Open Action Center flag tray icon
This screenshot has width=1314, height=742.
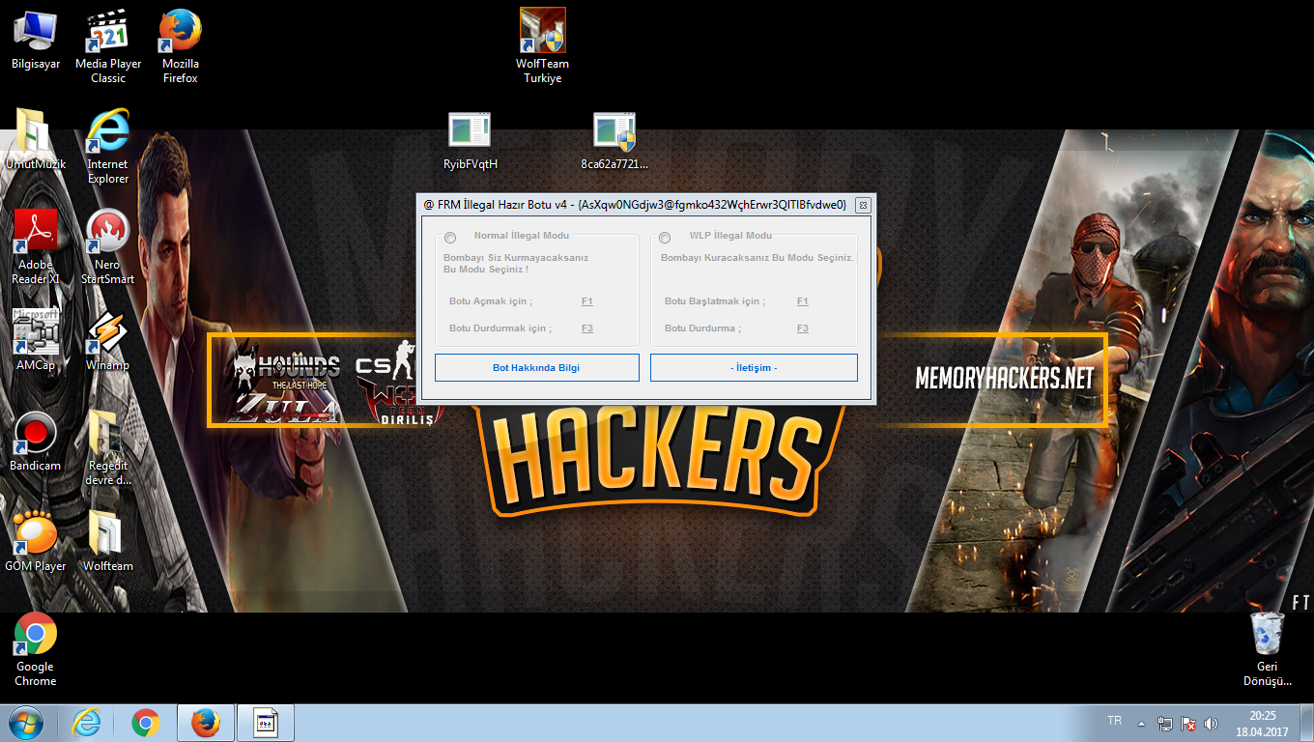coord(1189,723)
